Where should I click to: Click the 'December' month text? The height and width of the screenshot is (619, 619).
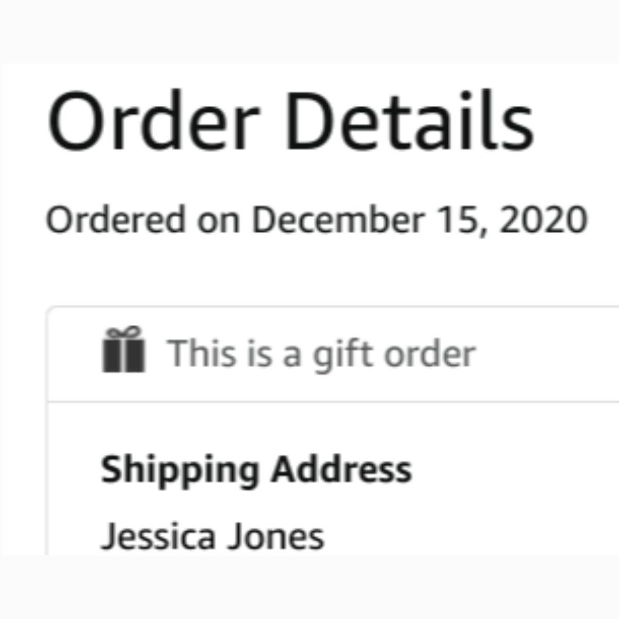tap(337, 220)
